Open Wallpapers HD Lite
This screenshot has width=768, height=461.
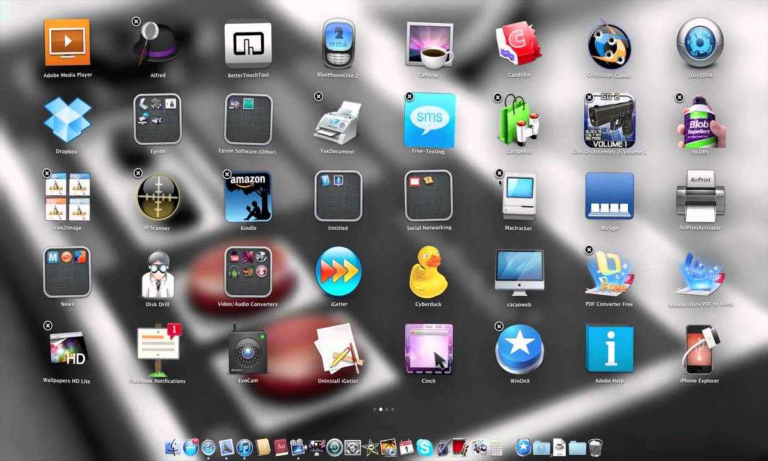click(x=68, y=350)
